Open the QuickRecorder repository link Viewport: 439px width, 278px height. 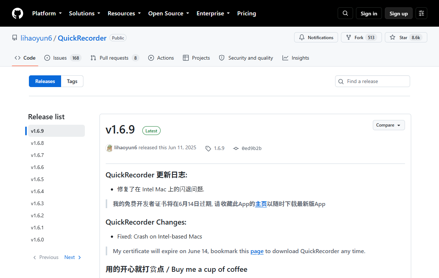pyautogui.click(x=82, y=38)
